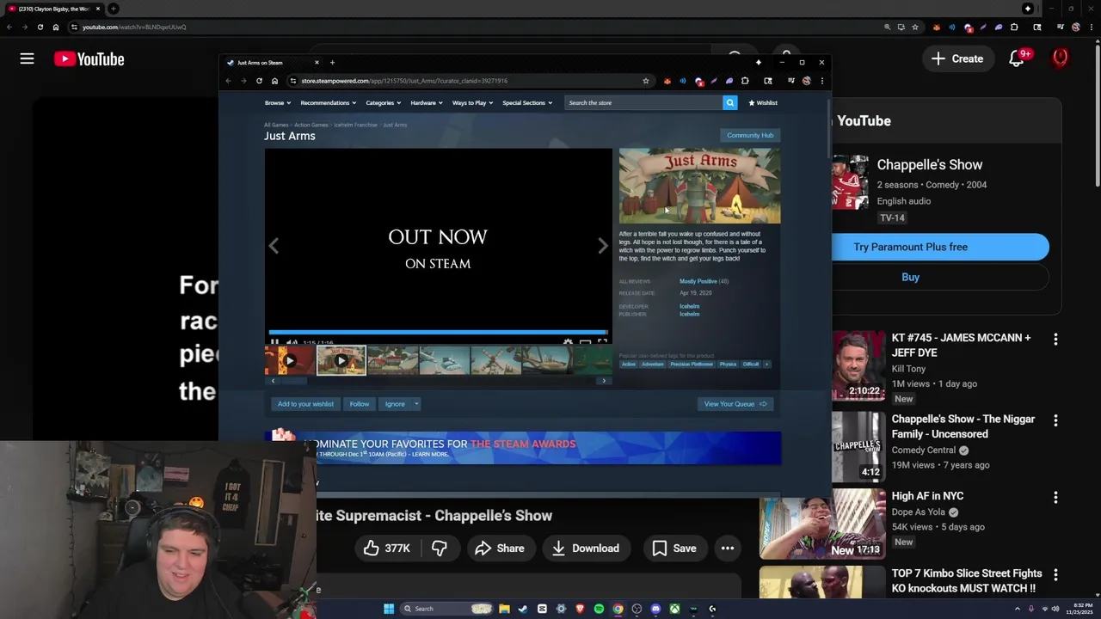Select the first trailer thumbnail
The image size is (1101, 619).
[x=289, y=361]
